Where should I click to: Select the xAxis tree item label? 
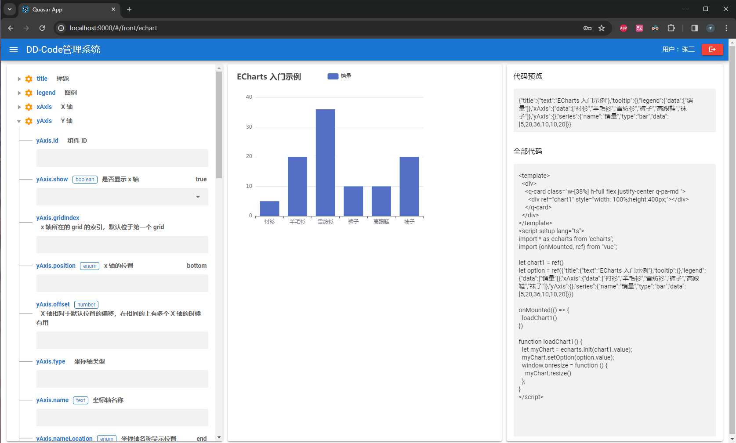[x=44, y=107]
